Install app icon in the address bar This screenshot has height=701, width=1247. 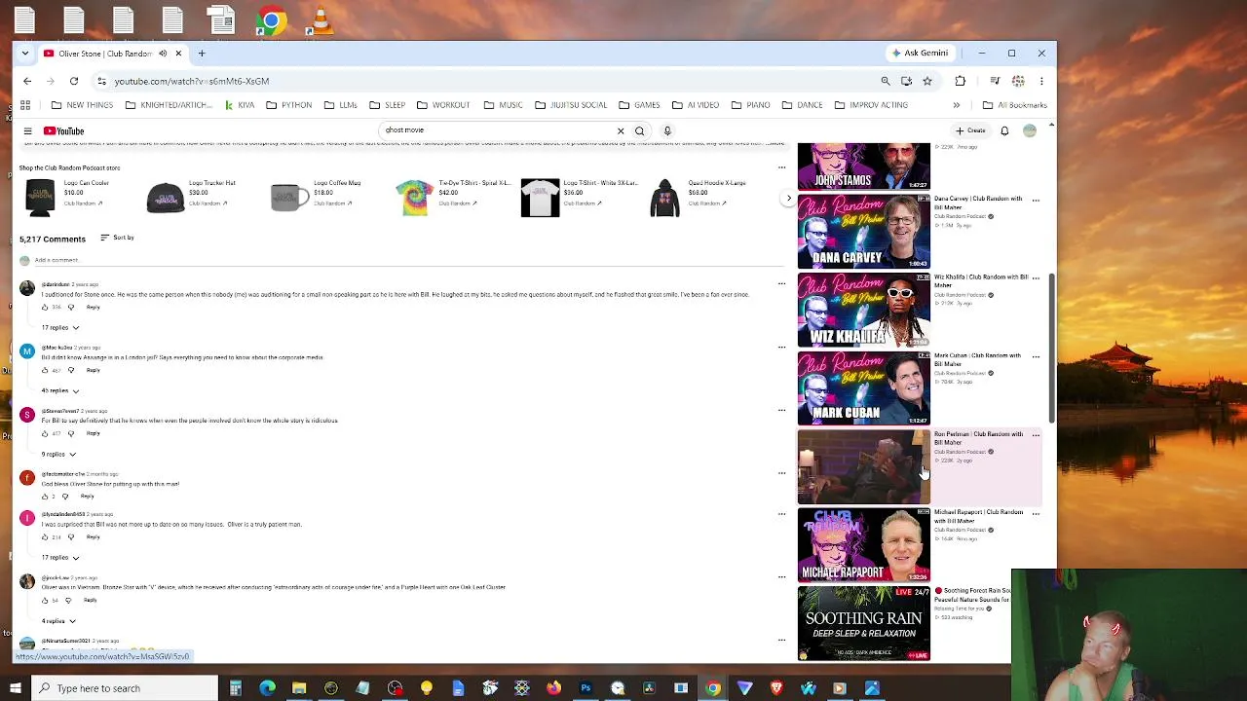(906, 81)
